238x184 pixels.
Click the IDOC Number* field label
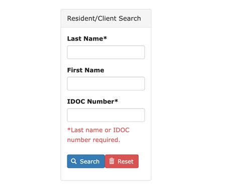pyautogui.click(x=92, y=101)
